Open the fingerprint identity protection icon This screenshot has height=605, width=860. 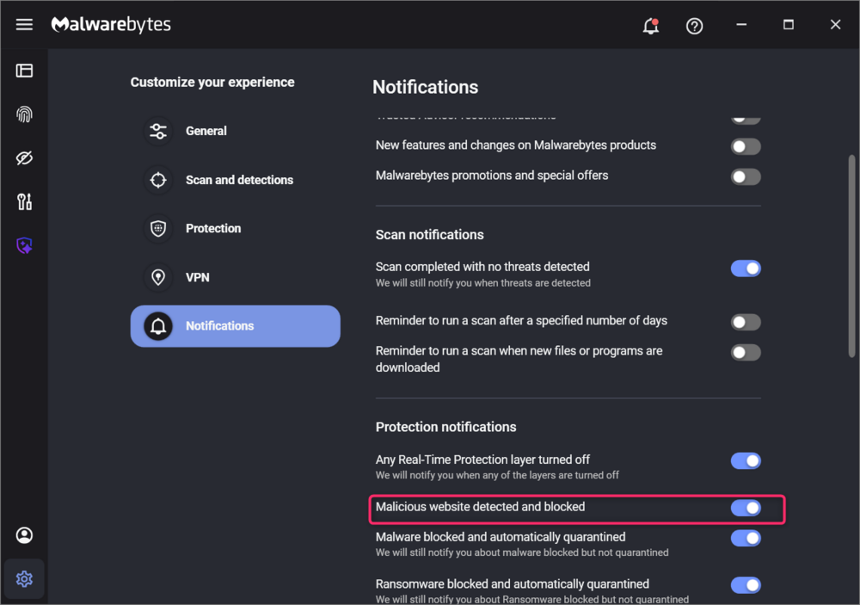[24, 114]
